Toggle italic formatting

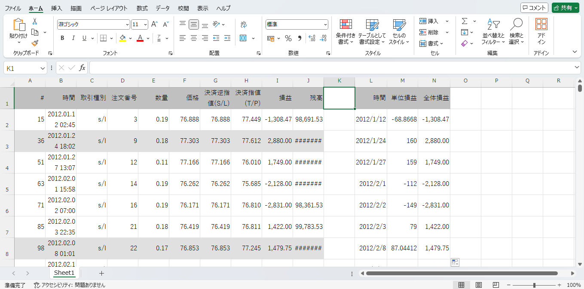73,38
